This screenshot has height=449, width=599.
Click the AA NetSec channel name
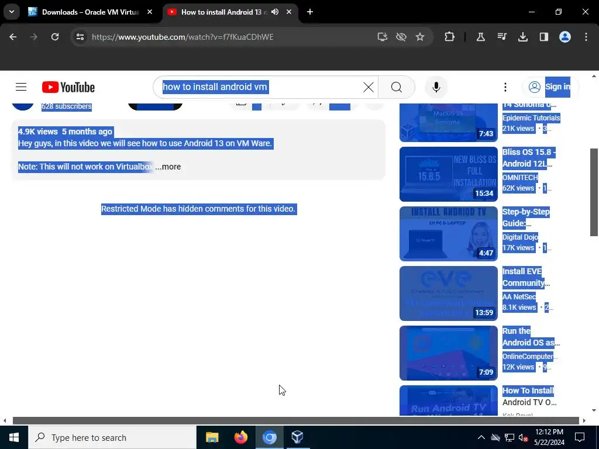click(519, 296)
